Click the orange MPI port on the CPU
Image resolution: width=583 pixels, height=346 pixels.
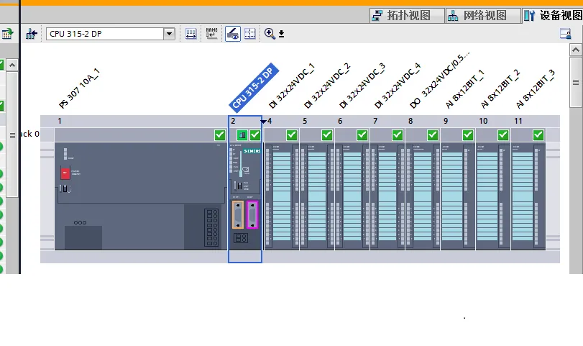(238, 214)
